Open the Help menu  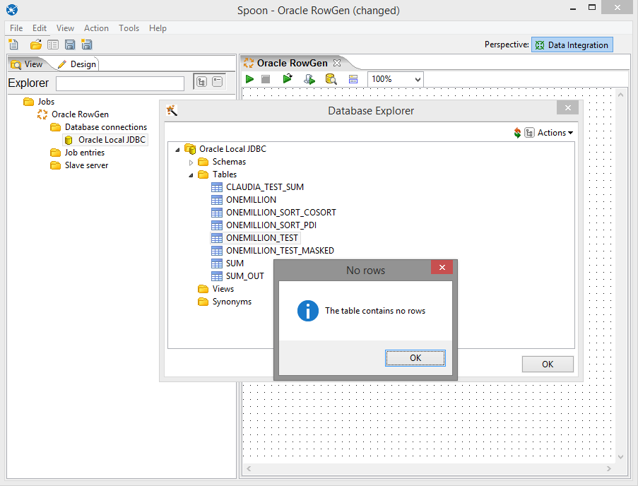pyautogui.click(x=158, y=28)
